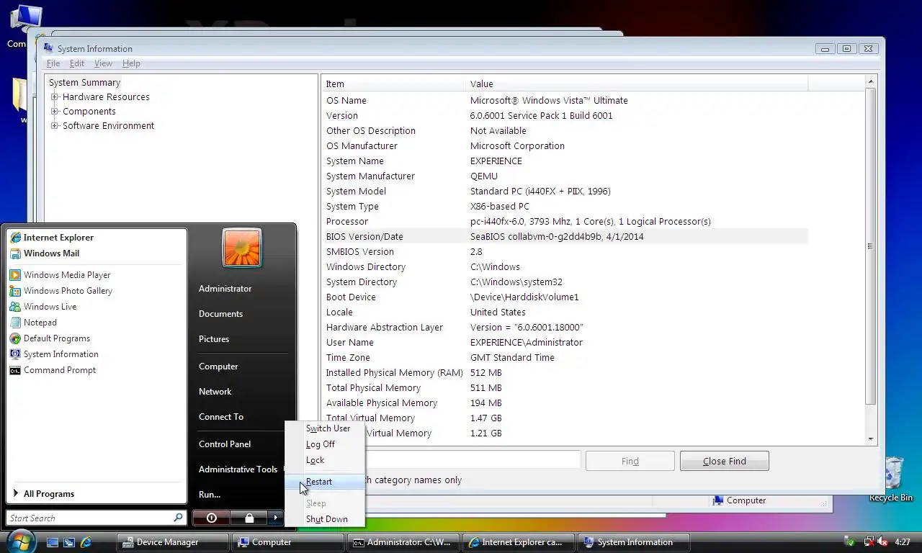Image resolution: width=922 pixels, height=553 pixels.
Task: Open the View menu
Action: tap(103, 63)
